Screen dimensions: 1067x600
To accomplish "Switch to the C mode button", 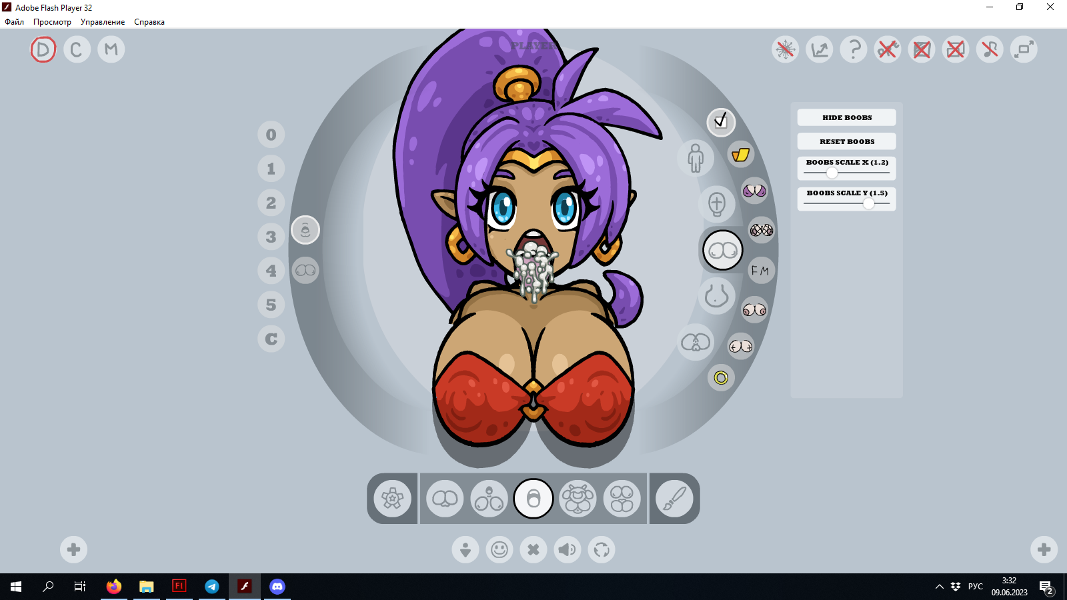I will (x=77, y=49).
